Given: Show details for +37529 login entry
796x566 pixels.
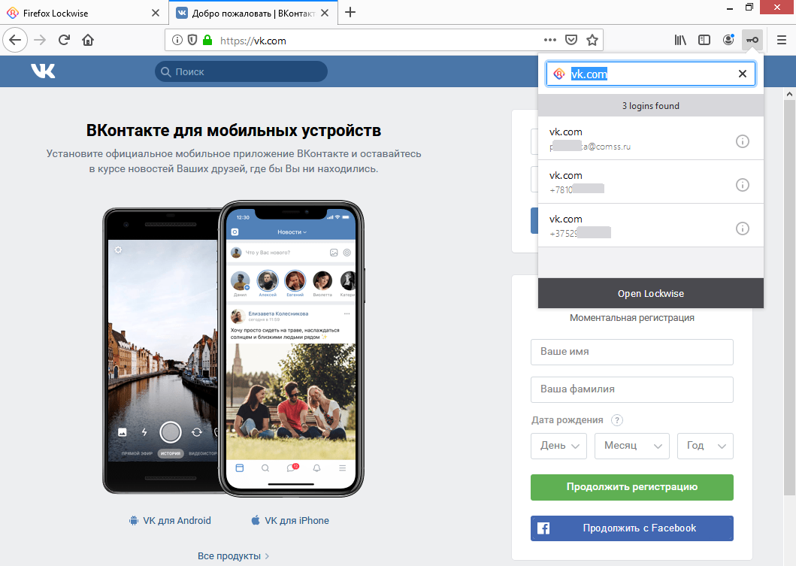Looking at the screenshot, I should click(742, 229).
